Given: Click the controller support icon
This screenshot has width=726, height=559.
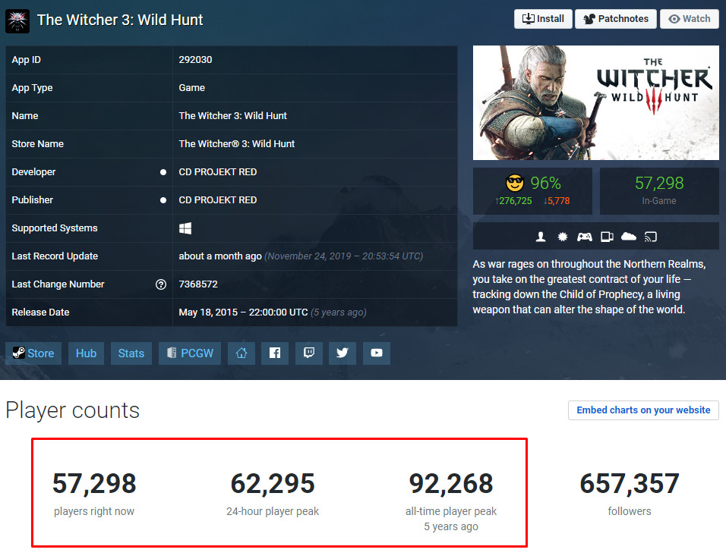Looking at the screenshot, I should (x=584, y=237).
